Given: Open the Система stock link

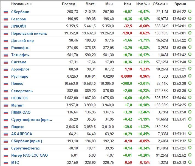Looking at the screenshot, I should [19, 62].
